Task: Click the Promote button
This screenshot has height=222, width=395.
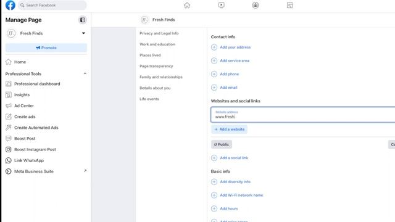Action: [x=46, y=47]
